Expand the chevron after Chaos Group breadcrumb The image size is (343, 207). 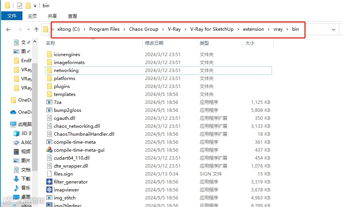[163, 30]
